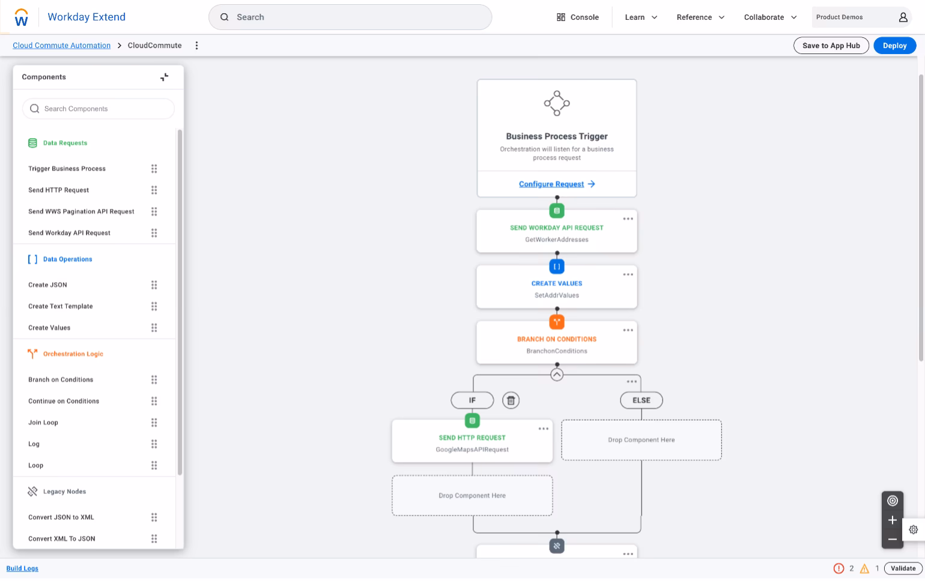Click the Legacy Nodes icon in sidebar
Viewport: 925px width, 581px height.
tap(32, 491)
